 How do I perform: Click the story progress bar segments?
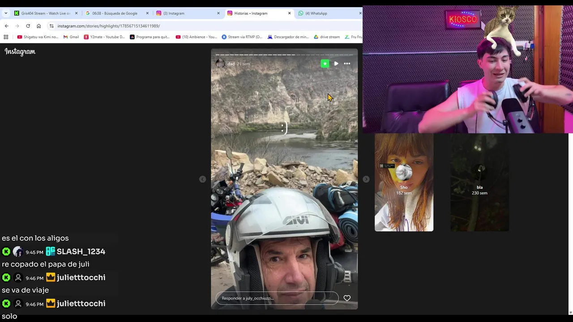(284, 55)
